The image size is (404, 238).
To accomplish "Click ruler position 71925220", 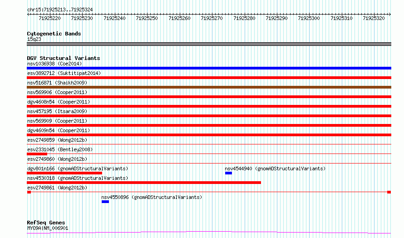I will click(49, 18).
